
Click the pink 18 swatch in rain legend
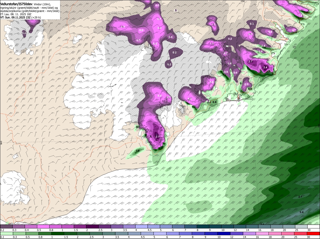tap(275, 234)
